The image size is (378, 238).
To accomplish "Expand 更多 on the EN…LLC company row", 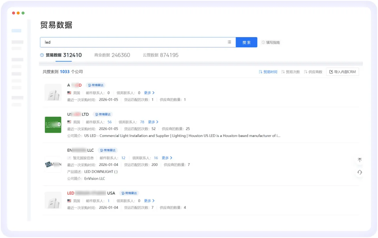I will 167,158.
